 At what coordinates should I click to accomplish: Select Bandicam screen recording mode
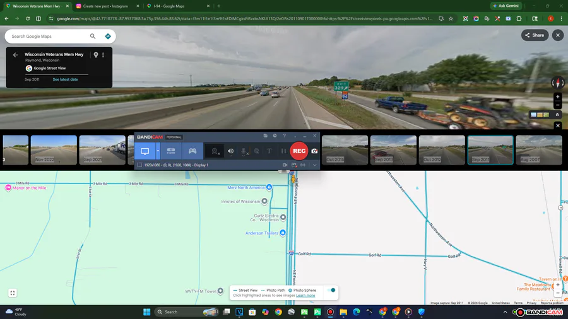(145, 151)
